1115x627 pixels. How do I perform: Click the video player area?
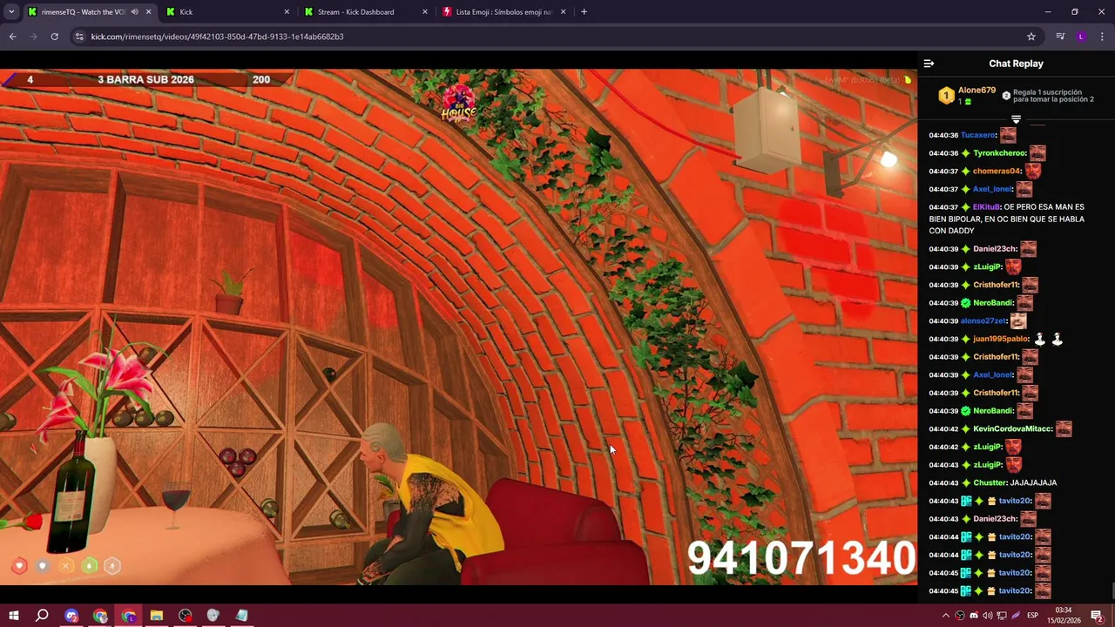point(458,327)
